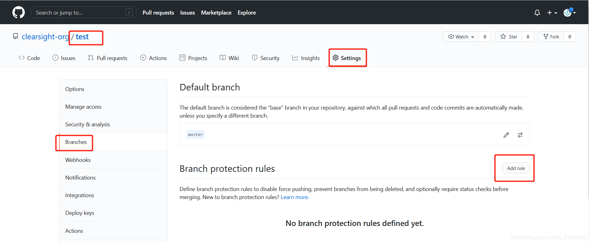The image size is (589, 243).
Task: Open the repository Actions tab
Action: tap(153, 58)
